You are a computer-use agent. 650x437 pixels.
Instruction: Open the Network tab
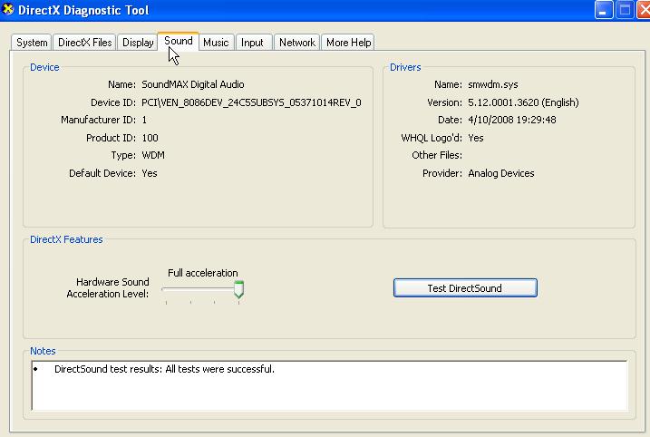(296, 43)
